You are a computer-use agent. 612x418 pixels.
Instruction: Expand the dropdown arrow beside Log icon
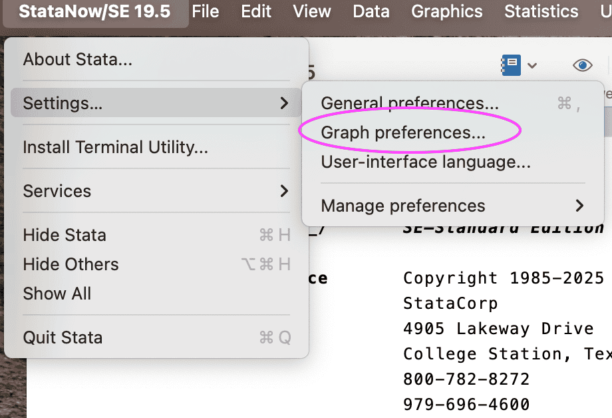click(532, 65)
